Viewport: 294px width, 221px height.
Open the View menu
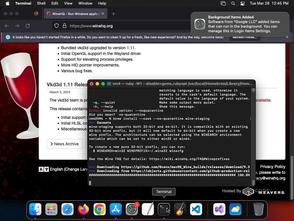click(x=68, y=3)
